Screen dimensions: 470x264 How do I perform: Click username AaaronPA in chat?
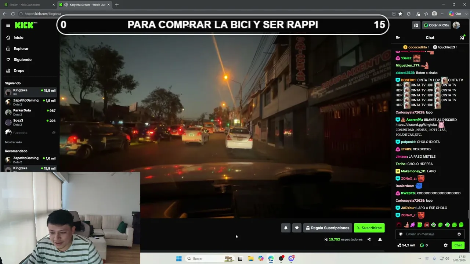point(414,120)
